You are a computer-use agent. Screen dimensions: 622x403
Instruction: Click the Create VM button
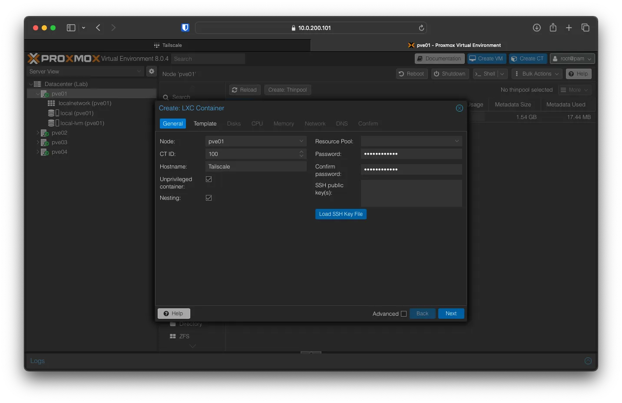click(x=486, y=59)
